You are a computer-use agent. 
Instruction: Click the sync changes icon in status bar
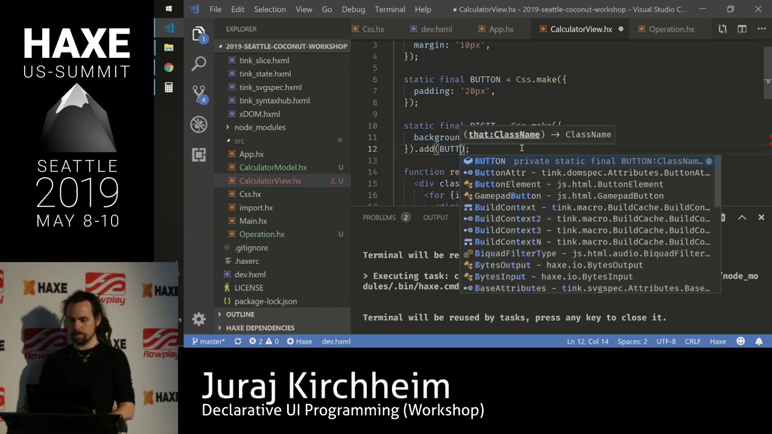[238, 341]
